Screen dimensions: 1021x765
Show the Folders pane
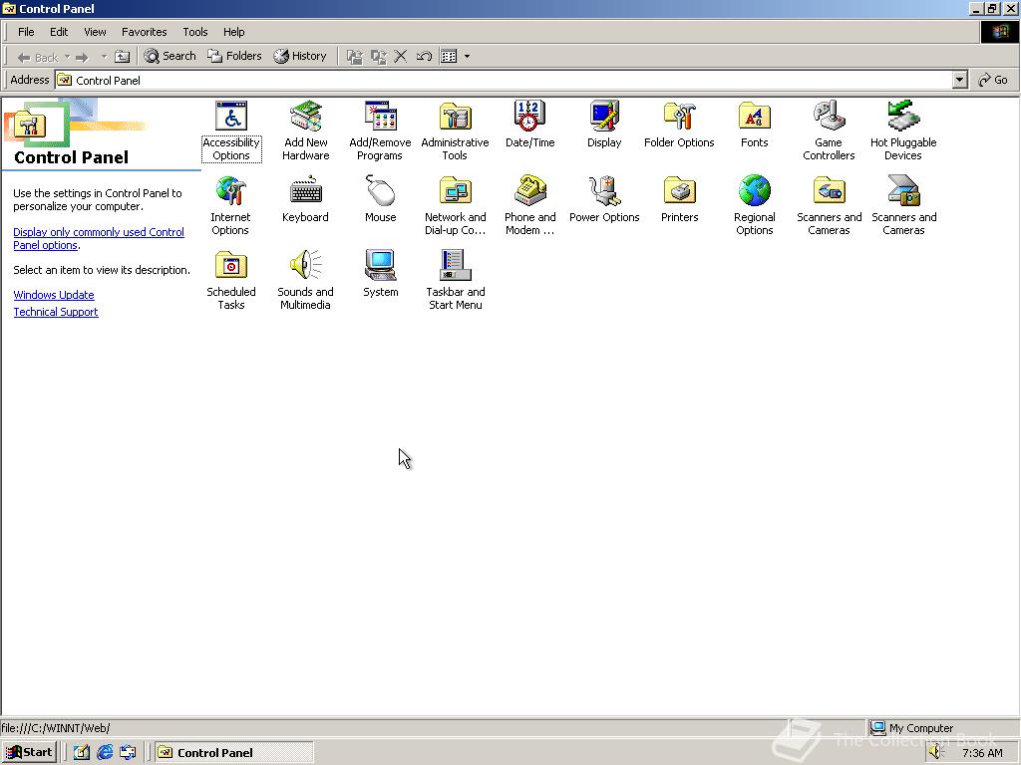[x=234, y=56]
